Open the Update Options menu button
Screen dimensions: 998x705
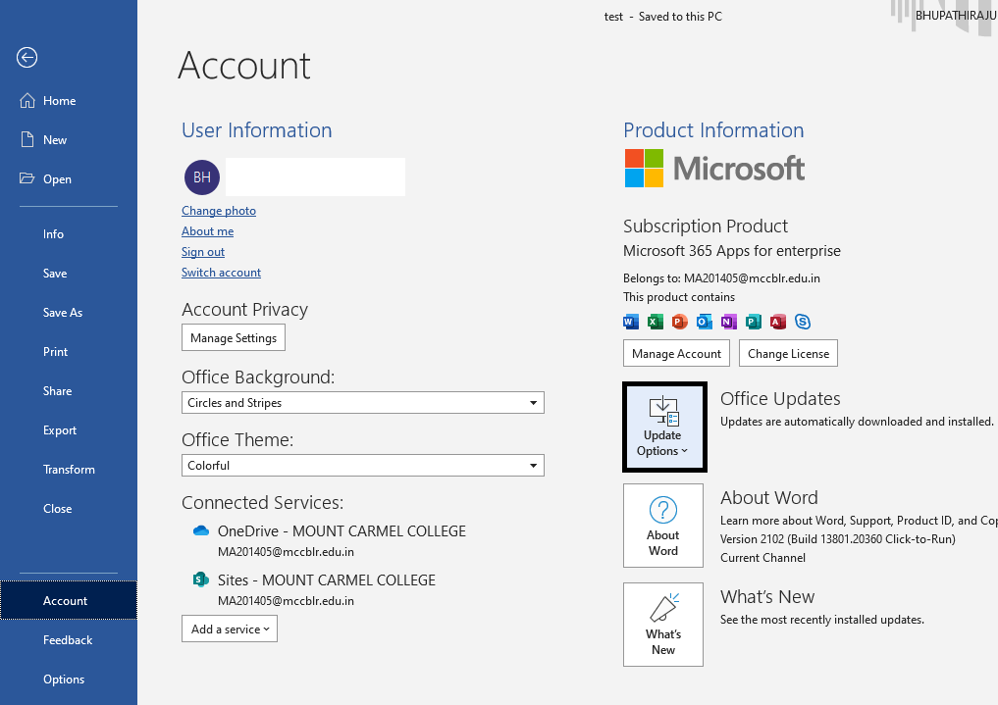(663, 427)
